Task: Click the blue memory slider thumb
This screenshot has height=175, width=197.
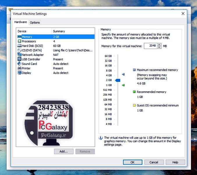Action: click(x=118, y=80)
